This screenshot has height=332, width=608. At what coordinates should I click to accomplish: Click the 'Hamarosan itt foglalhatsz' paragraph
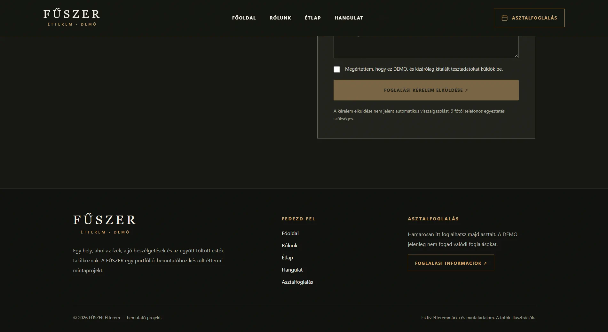(462, 239)
